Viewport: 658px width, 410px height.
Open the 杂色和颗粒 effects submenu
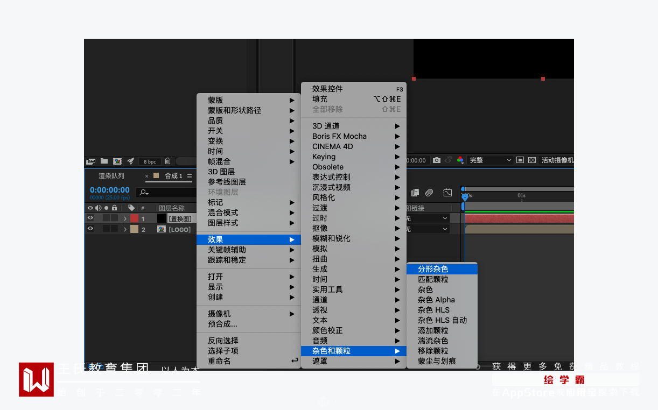(x=354, y=351)
